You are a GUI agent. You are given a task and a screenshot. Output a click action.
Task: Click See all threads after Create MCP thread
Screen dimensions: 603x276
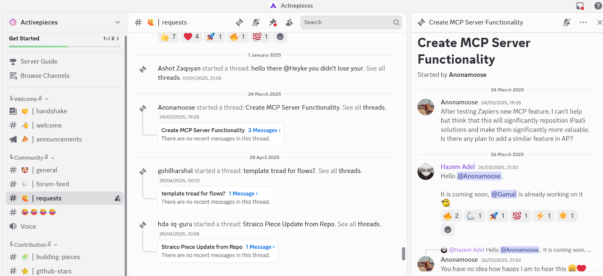pyautogui.click(x=364, y=108)
